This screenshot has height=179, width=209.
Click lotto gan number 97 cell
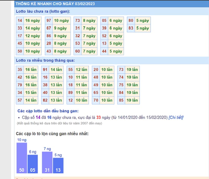[x=49, y=21]
